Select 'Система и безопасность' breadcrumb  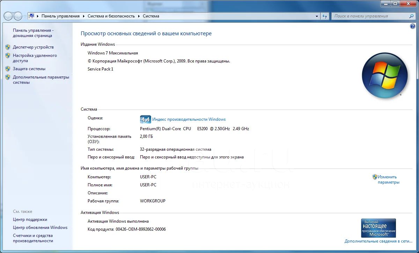pos(111,16)
